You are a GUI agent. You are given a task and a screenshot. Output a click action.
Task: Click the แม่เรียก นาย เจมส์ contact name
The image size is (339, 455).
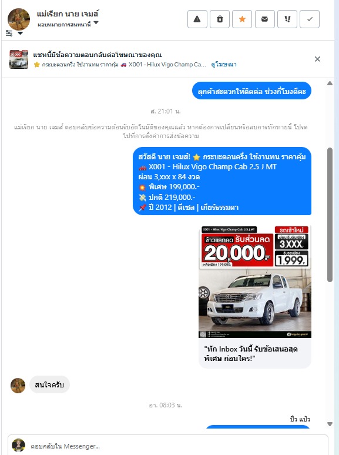point(68,14)
